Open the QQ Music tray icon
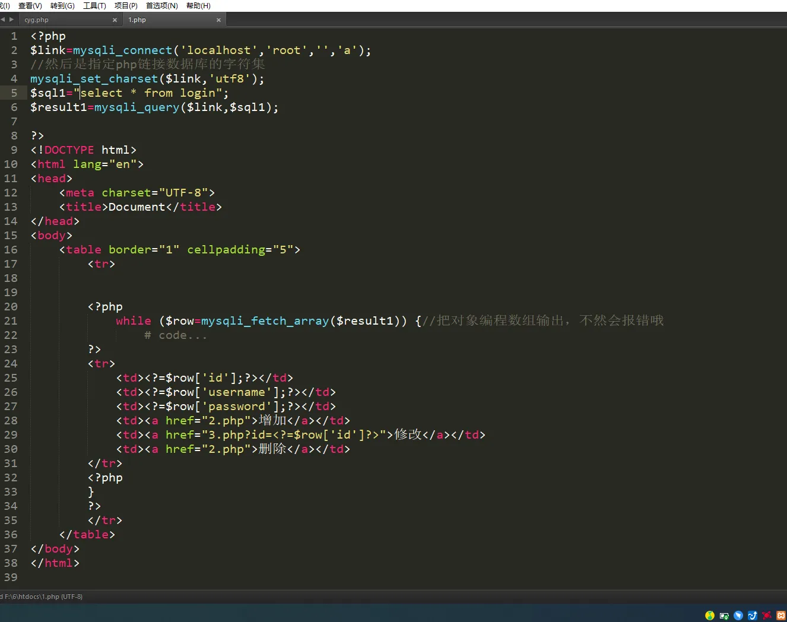The image size is (787, 622). [710, 615]
